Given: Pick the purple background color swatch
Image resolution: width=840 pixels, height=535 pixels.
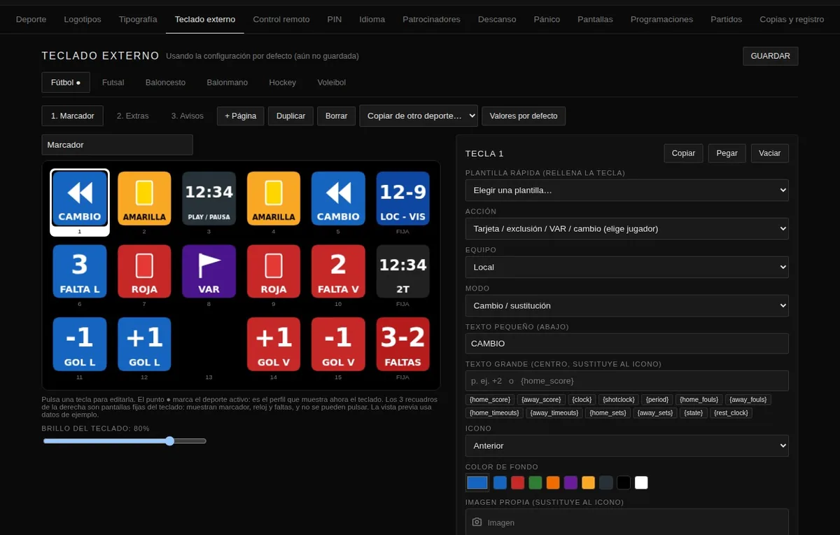Looking at the screenshot, I should pyautogui.click(x=570, y=482).
